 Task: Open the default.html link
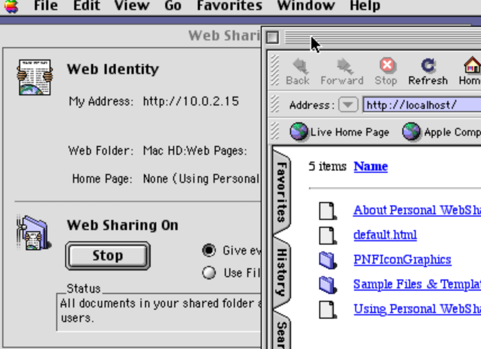(385, 235)
